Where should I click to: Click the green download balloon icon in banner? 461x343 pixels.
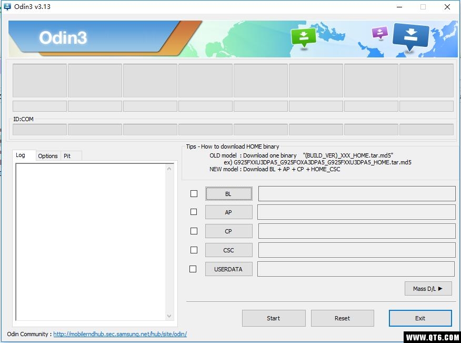pyautogui.click(x=304, y=37)
